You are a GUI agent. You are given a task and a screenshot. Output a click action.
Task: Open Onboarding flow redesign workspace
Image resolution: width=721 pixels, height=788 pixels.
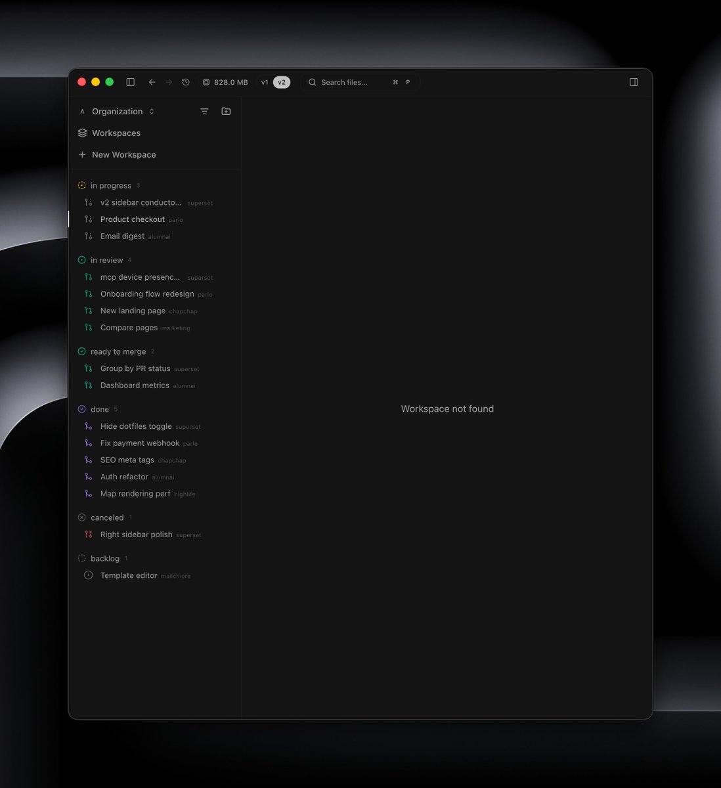coord(154,294)
